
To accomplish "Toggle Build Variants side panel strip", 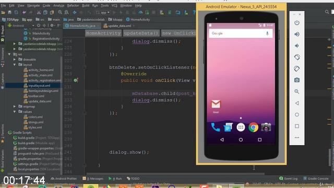I will point(2,160).
